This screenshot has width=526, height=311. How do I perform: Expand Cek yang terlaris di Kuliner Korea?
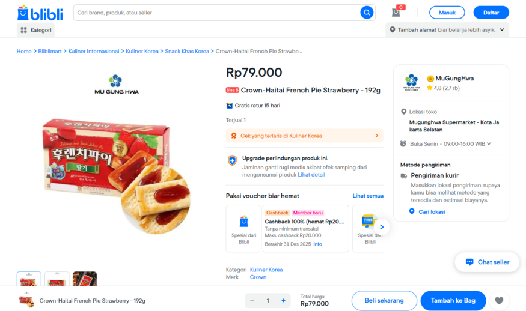[376, 136]
